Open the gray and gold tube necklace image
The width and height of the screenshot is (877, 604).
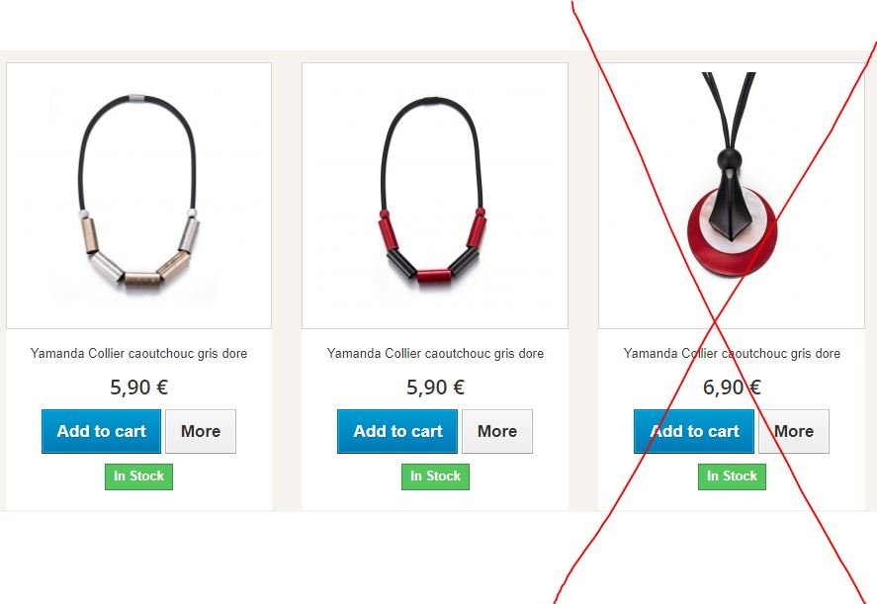[138, 196]
